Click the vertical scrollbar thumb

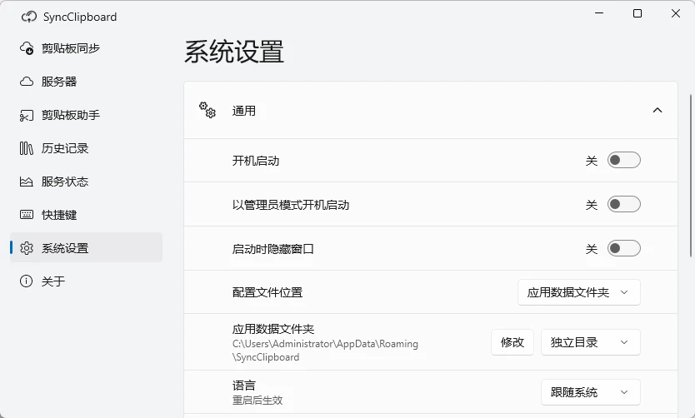point(691,176)
